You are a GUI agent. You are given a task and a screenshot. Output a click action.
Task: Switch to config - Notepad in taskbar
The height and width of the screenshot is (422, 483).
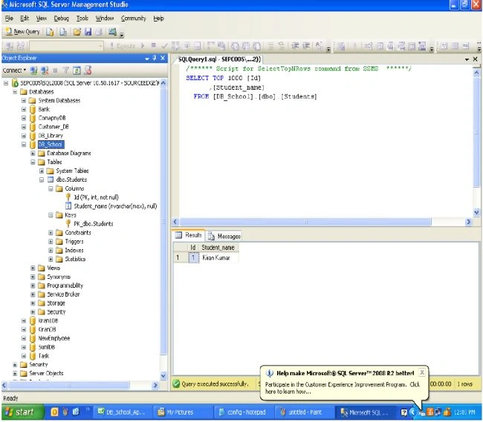[243, 412]
